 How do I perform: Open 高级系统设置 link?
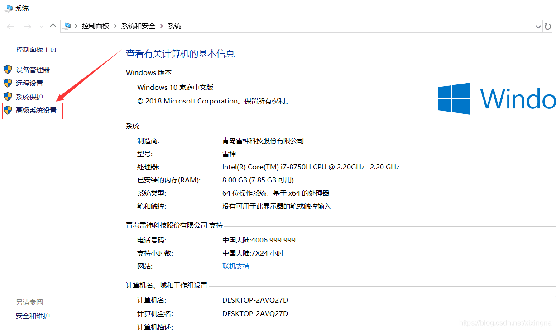pyautogui.click(x=36, y=110)
